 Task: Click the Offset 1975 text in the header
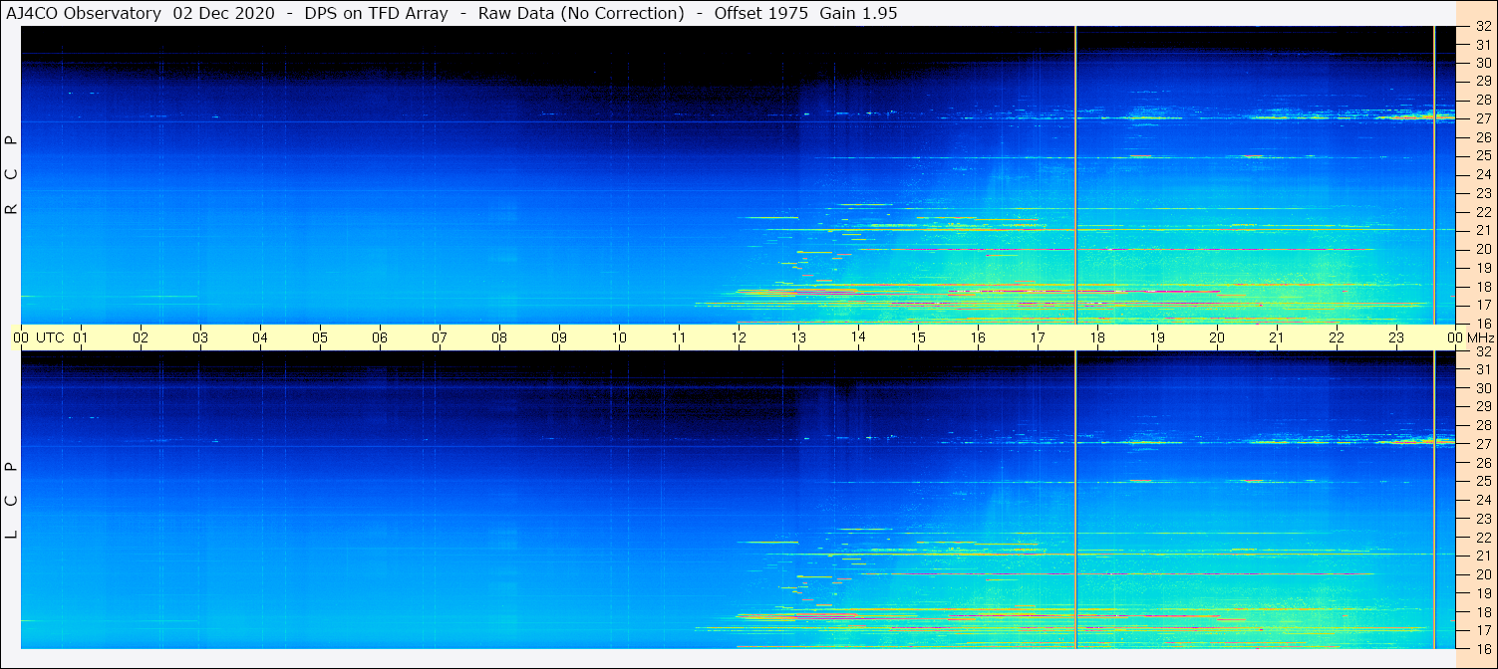point(761,13)
